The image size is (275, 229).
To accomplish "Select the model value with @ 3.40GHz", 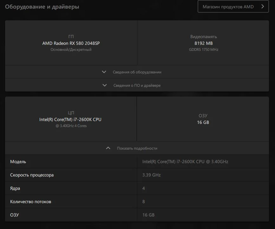I will point(185,162).
